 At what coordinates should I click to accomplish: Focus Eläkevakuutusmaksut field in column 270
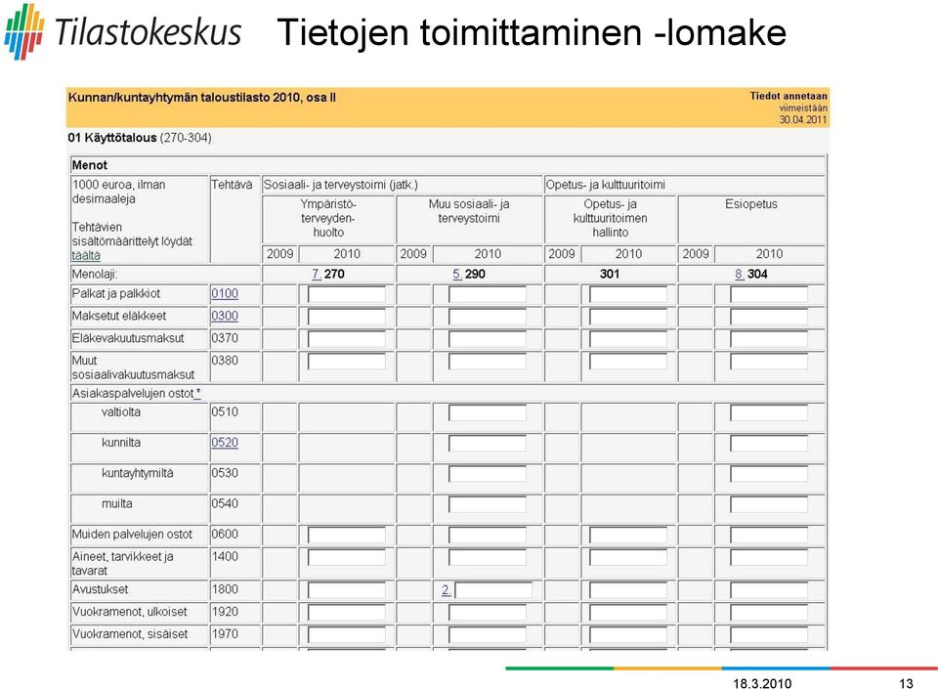(x=347, y=339)
